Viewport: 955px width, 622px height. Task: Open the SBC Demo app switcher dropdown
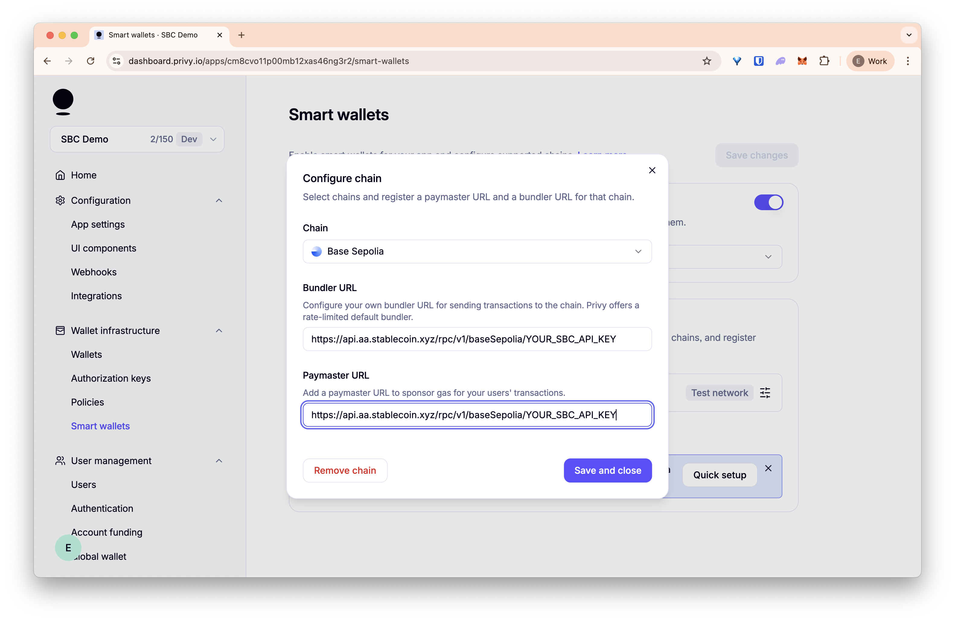(137, 139)
